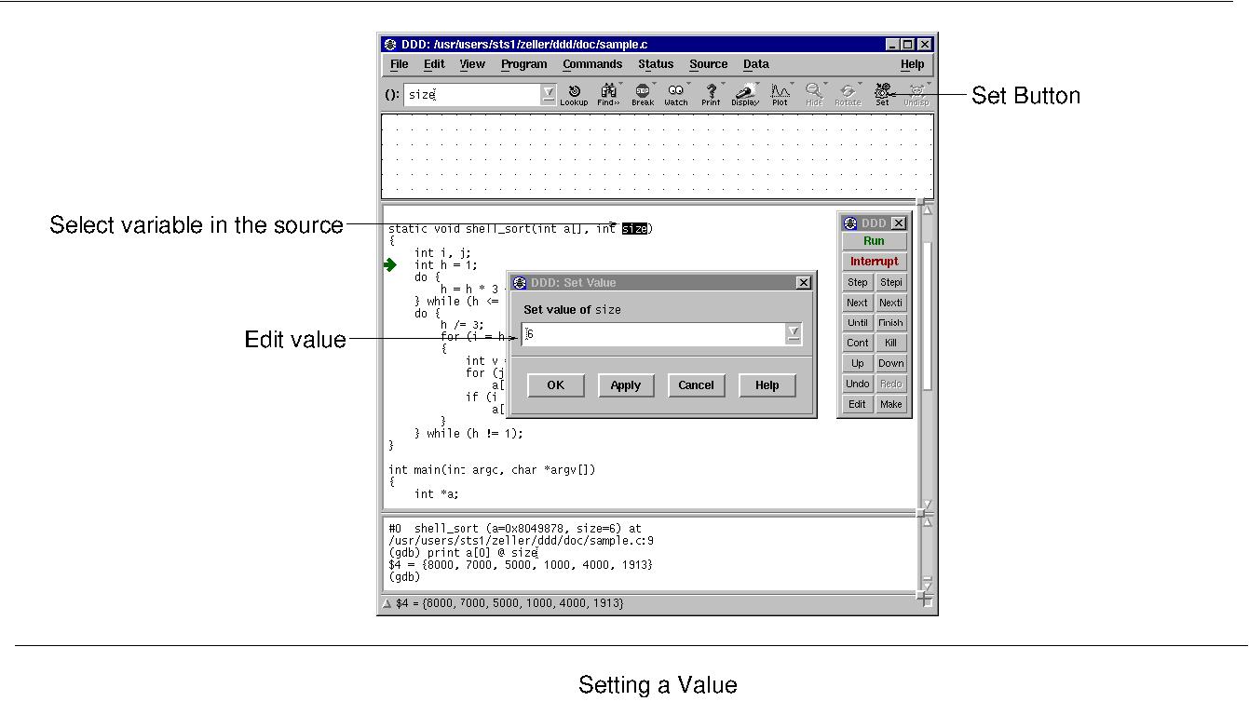The height and width of the screenshot is (701, 1249).
Task: Click the Watch eyes icon
Action: (676, 94)
